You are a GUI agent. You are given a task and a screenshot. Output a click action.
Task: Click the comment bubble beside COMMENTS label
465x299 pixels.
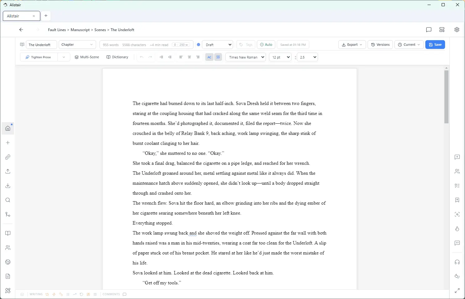tap(125, 294)
